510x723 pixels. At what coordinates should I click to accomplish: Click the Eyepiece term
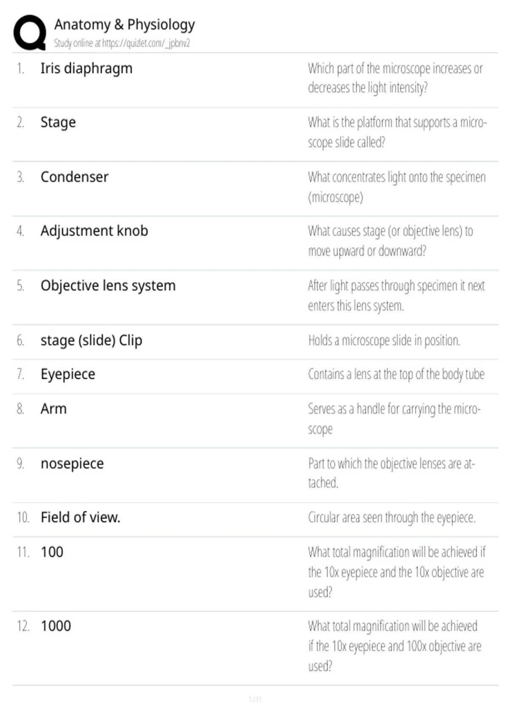(x=68, y=374)
